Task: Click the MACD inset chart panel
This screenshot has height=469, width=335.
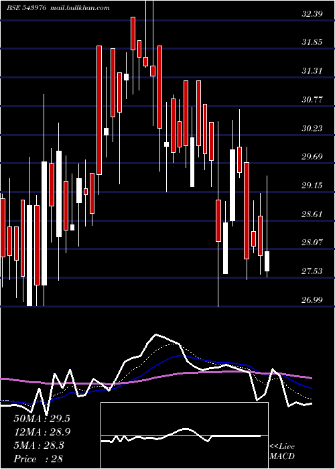Action: click(x=184, y=435)
